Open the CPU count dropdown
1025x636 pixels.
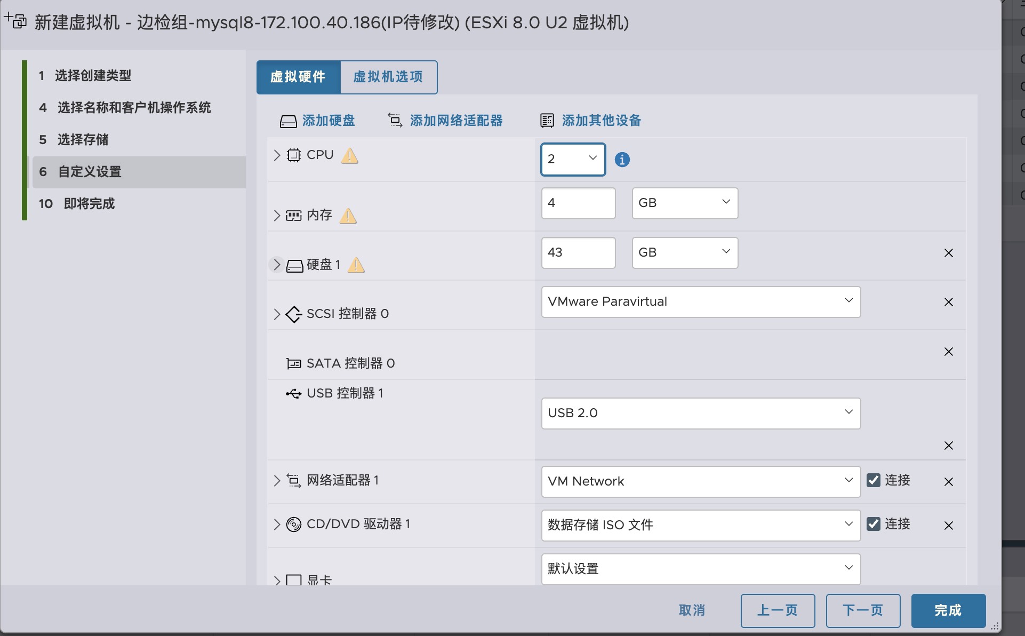(573, 159)
